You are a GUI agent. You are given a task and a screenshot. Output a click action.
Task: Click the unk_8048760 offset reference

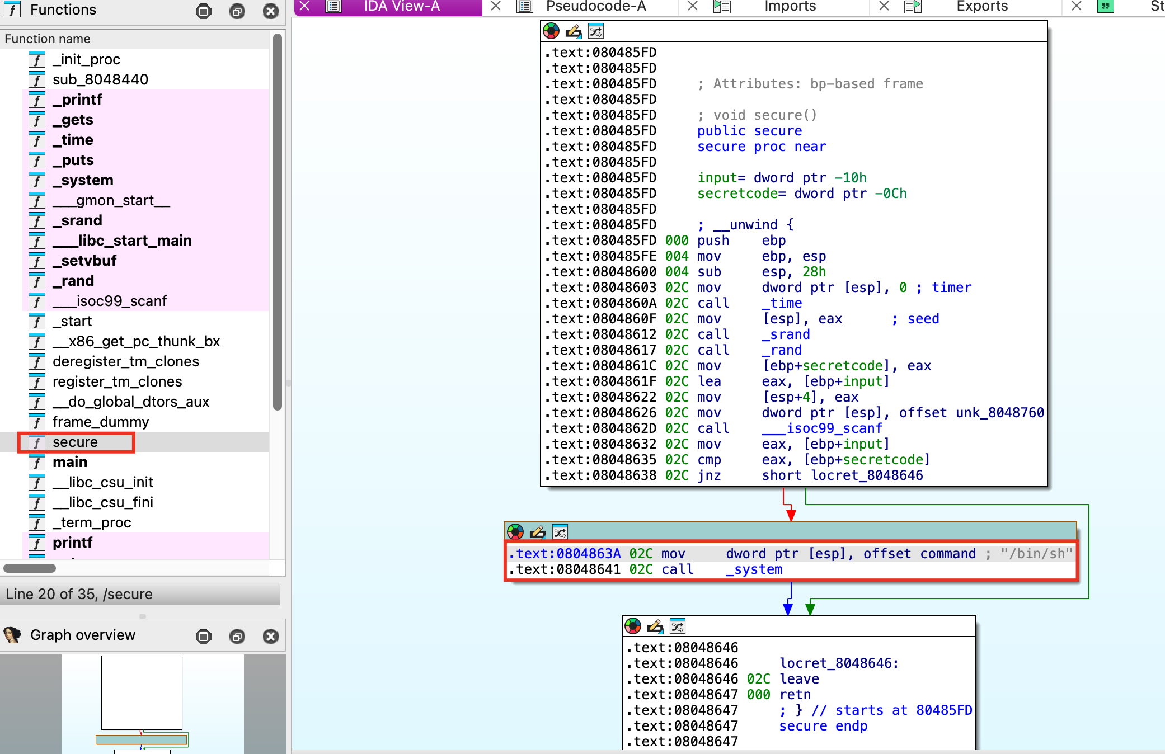(x=999, y=413)
